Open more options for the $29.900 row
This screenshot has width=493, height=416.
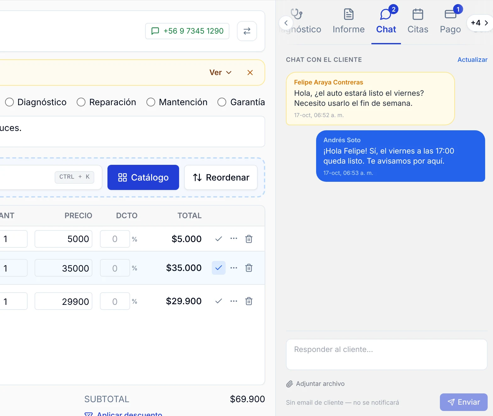click(x=234, y=301)
